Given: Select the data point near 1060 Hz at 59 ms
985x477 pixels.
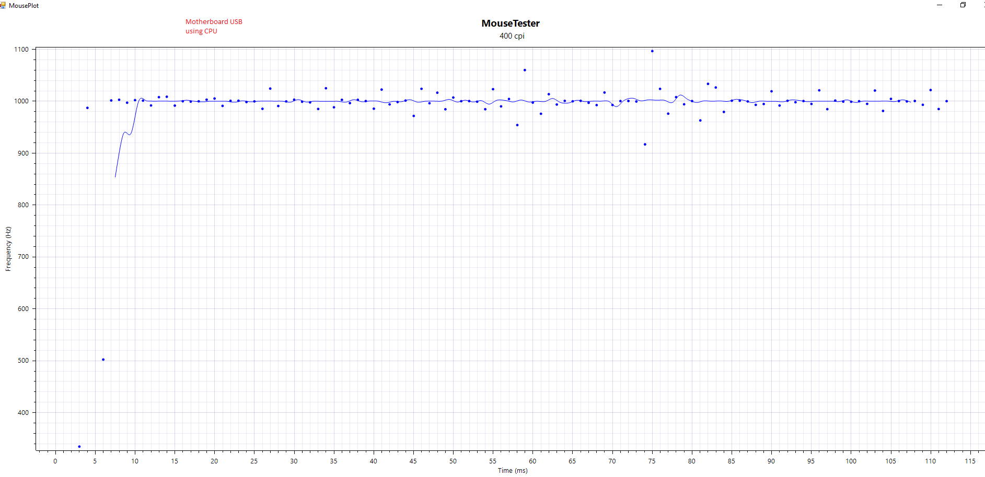Looking at the screenshot, I should point(525,70).
